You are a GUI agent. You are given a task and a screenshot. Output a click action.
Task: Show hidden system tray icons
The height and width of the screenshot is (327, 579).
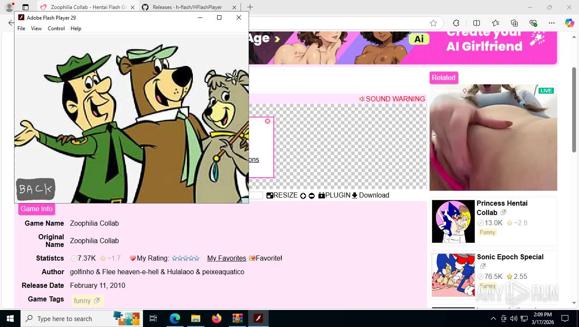click(493, 318)
